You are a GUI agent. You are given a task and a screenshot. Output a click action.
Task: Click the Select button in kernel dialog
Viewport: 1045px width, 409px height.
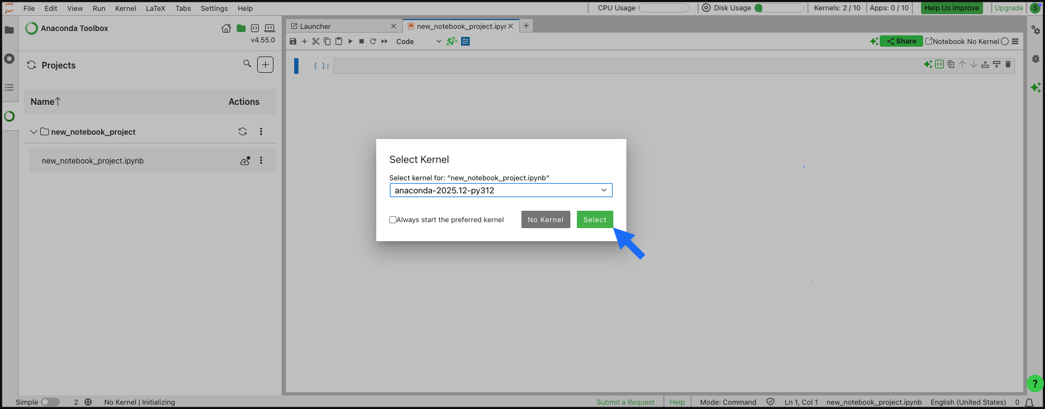(595, 219)
